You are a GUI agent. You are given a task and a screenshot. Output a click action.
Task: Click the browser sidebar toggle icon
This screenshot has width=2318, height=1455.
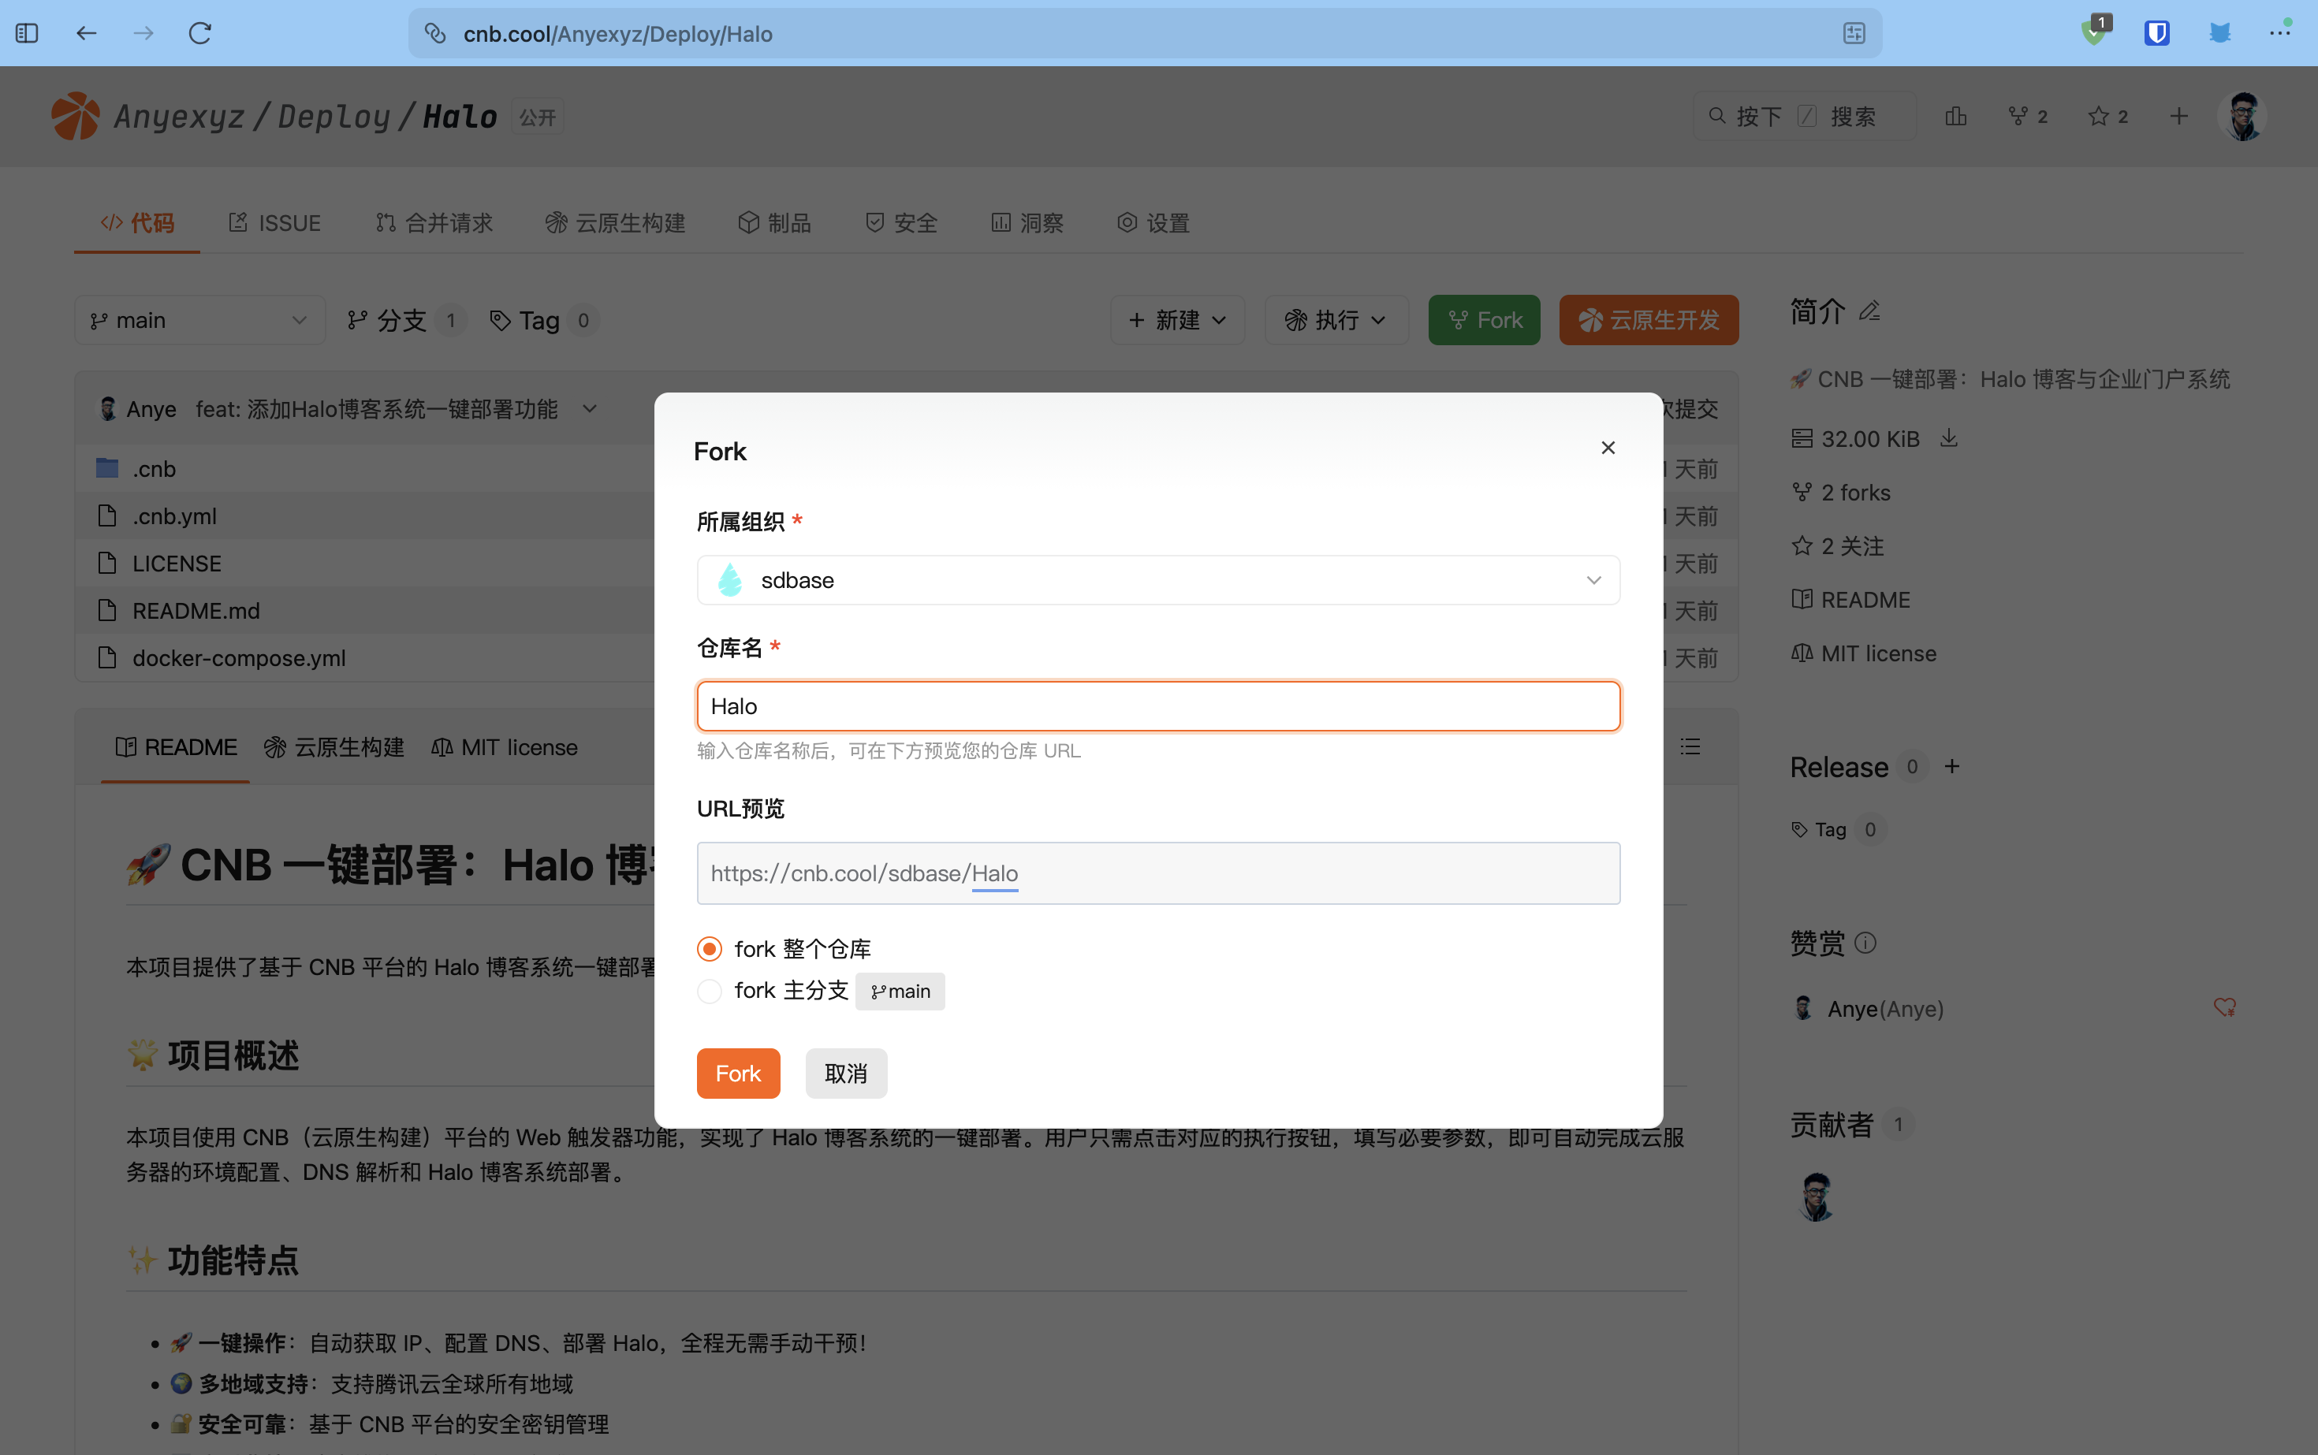point(27,34)
